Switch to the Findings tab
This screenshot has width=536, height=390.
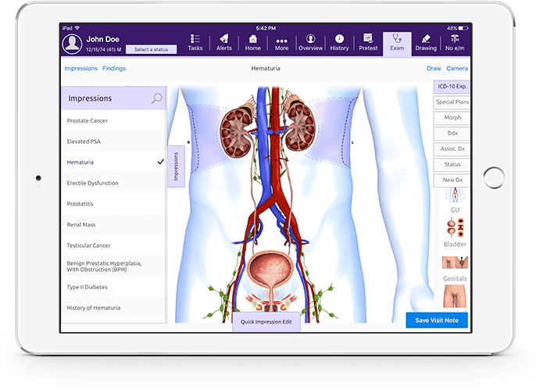(113, 69)
